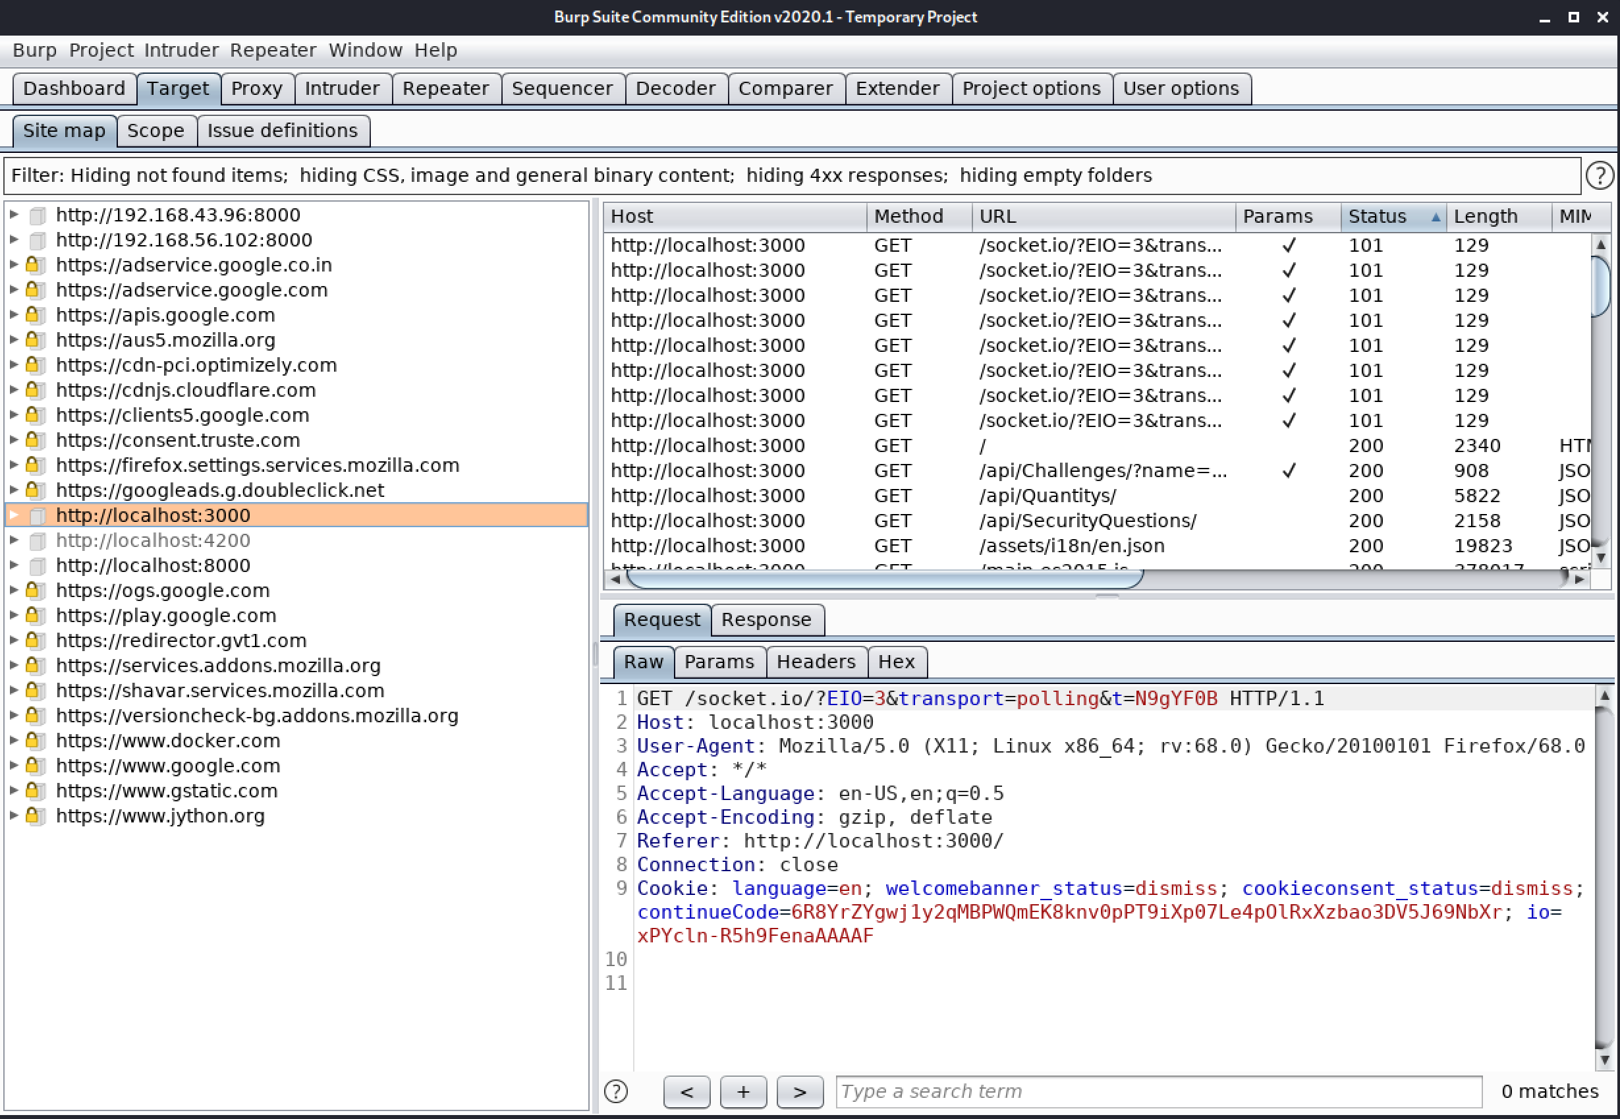Click the plus search options button

pyautogui.click(x=742, y=1092)
